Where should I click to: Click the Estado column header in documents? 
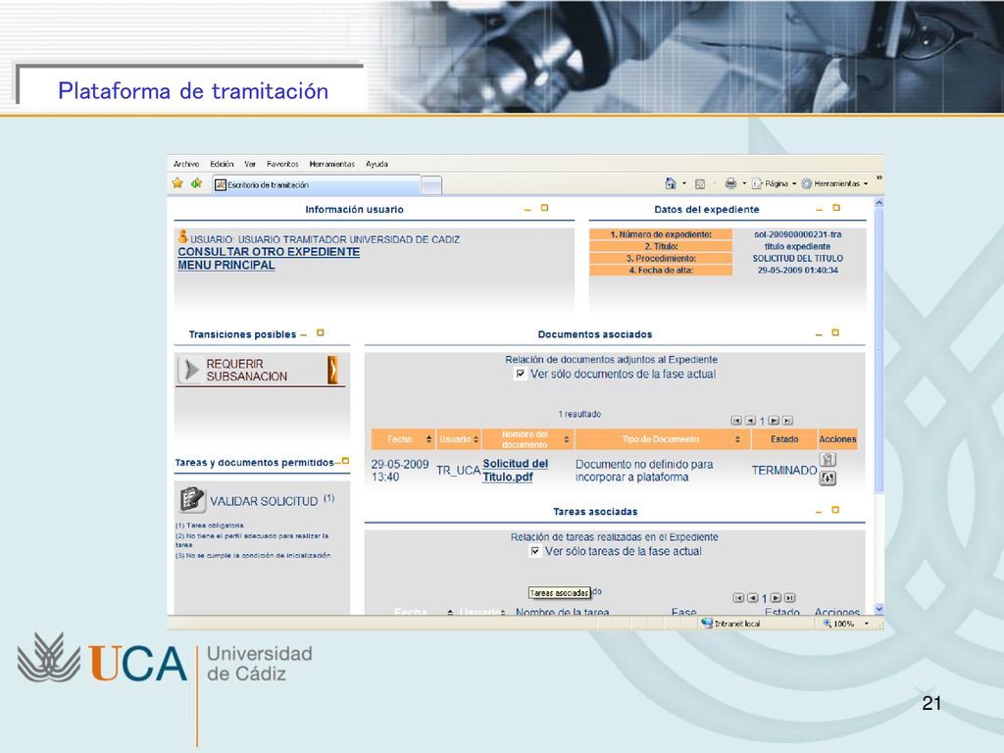784,439
